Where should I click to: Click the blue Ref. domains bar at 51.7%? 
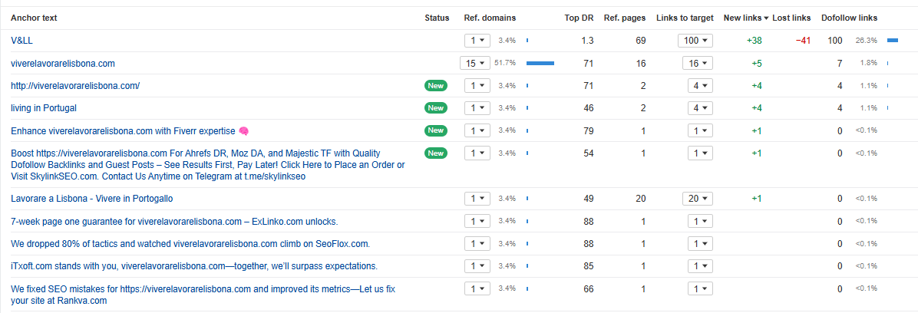540,64
